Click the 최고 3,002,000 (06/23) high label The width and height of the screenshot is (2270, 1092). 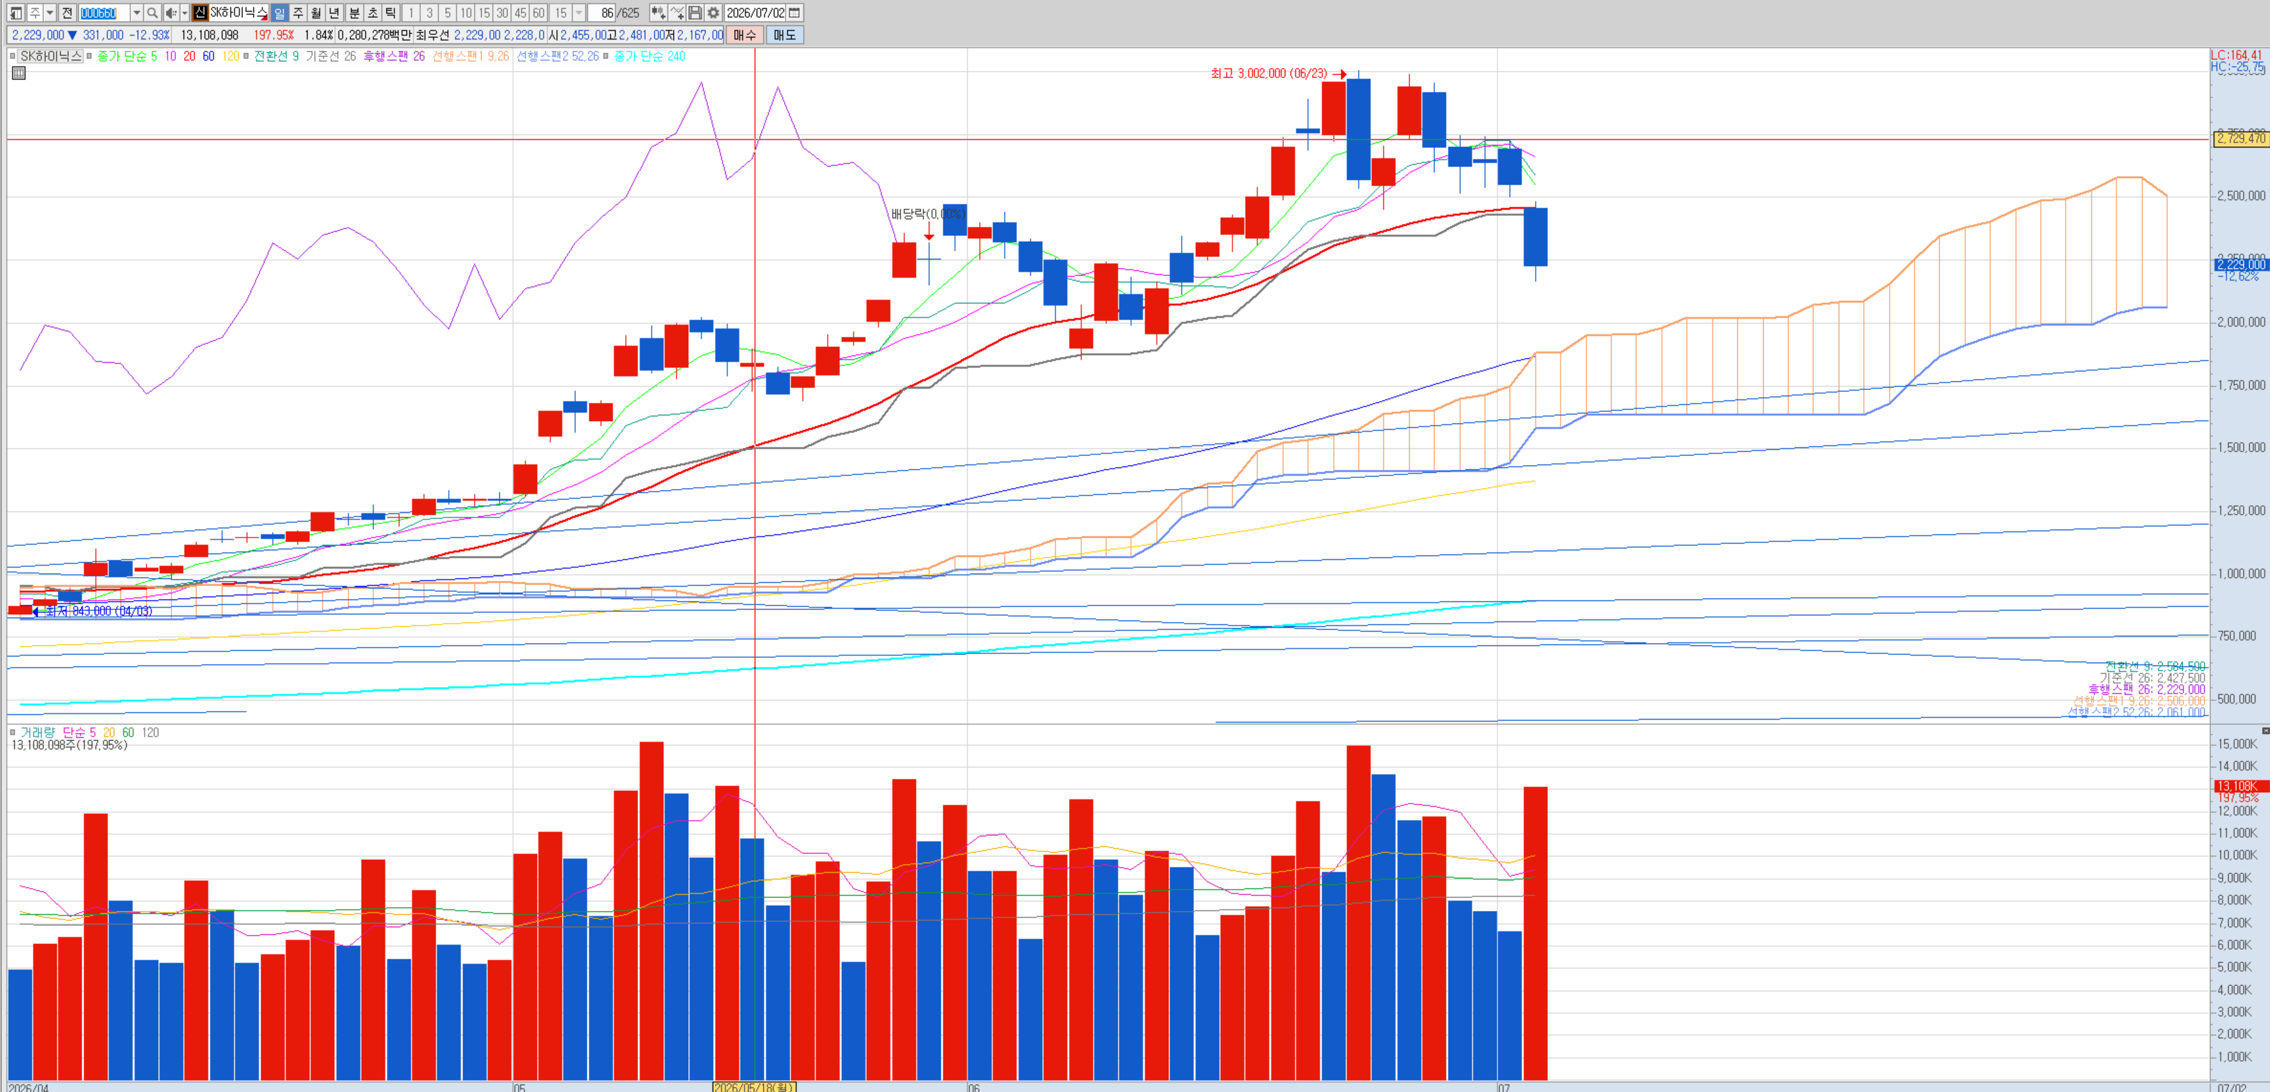(x=1269, y=73)
